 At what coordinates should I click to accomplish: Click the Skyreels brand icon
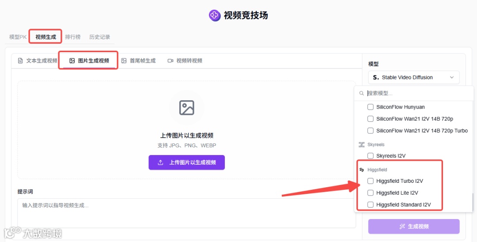coord(361,145)
